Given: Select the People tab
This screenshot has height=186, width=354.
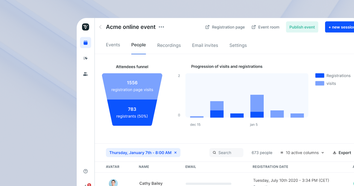Looking at the screenshot, I should (139, 45).
